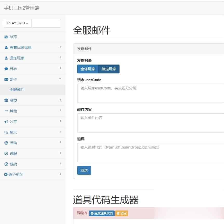Click the soccer ball icon beside 跨服
This screenshot has width=224, height=224.
6,153
